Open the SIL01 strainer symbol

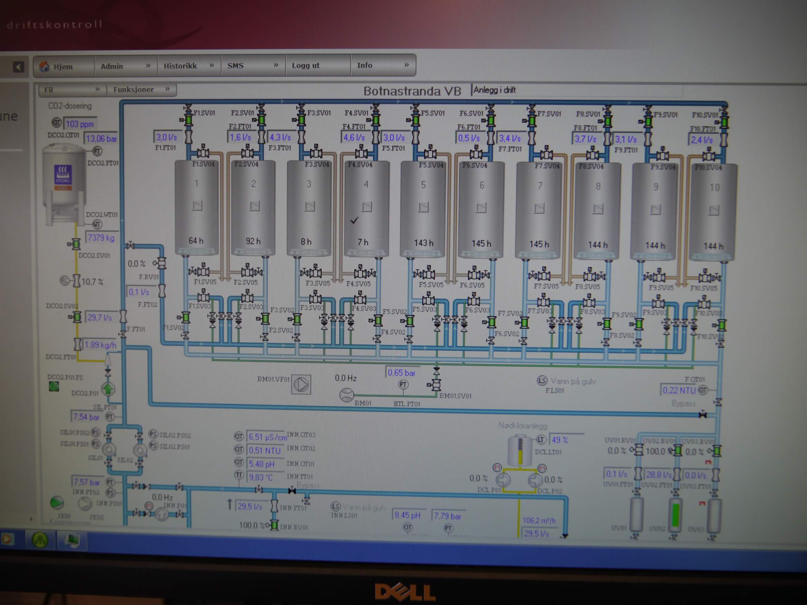pyautogui.click(x=109, y=450)
